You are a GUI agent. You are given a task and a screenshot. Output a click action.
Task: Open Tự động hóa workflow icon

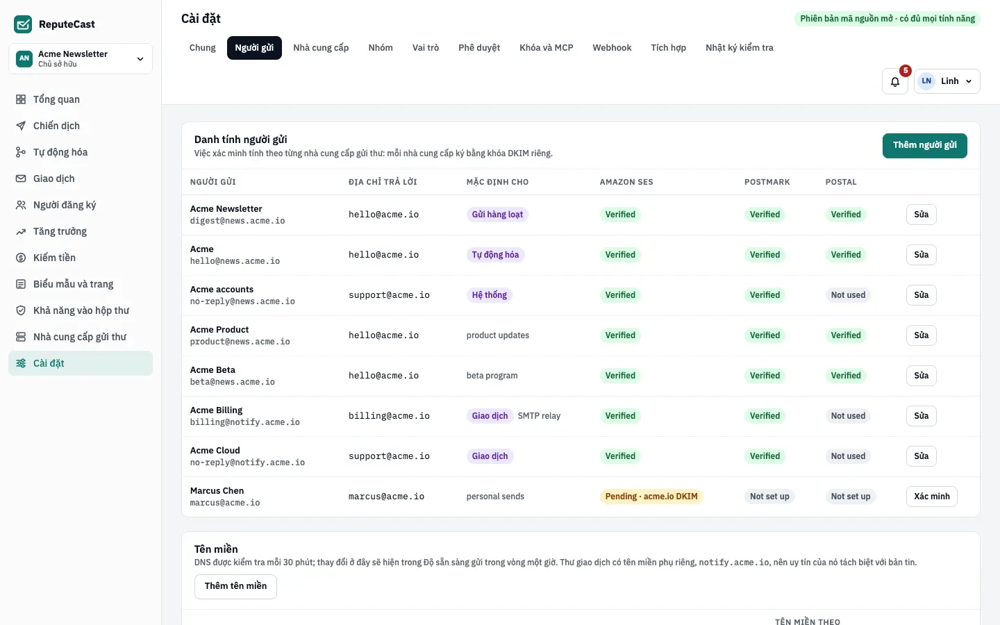click(21, 152)
